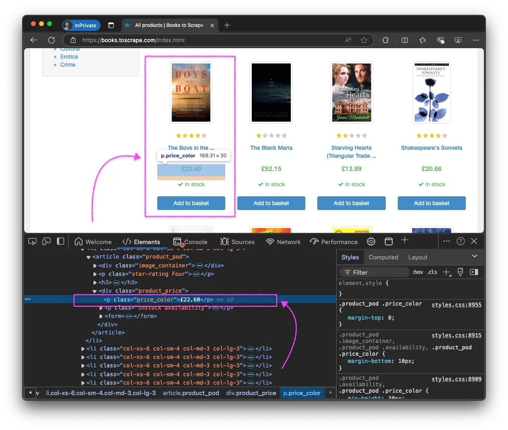Toggle element state :hov

[418, 272]
